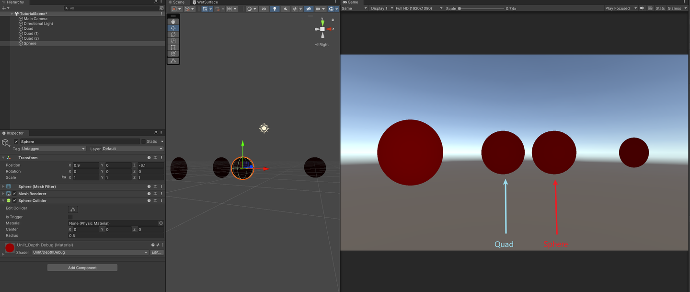
Task: Enable the Is Trigger checkbox
Action: pyautogui.click(x=70, y=217)
